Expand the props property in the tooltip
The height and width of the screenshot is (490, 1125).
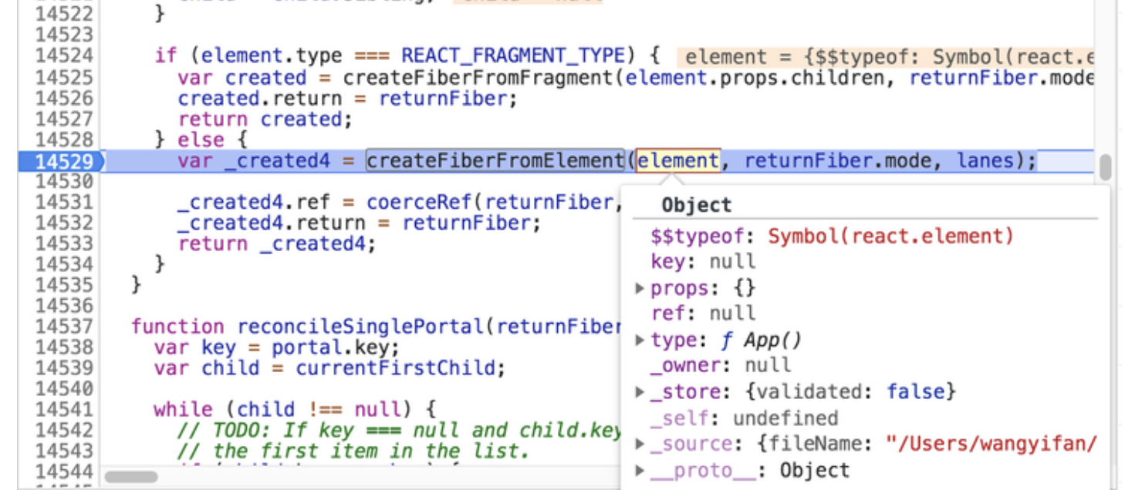coord(639,288)
